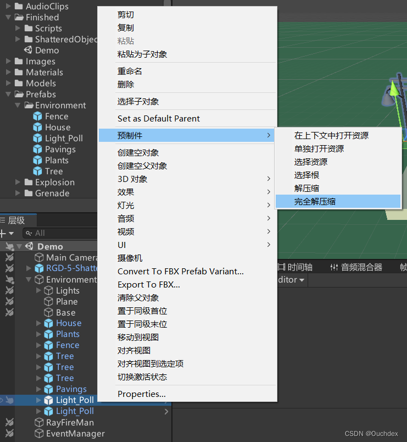Click the plus create button in hierarchy
The height and width of the screenshot is (442, 407).
pyautogui.click(x=3, y=233)
